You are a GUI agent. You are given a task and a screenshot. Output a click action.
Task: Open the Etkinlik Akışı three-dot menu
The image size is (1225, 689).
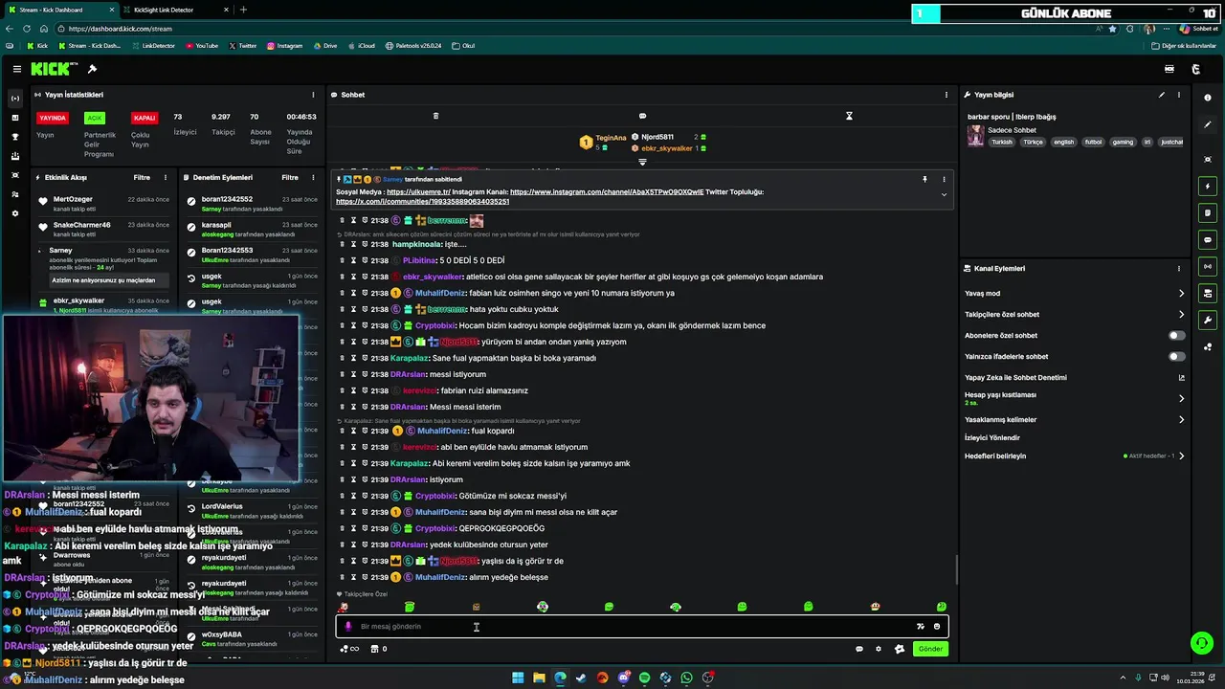coord(166,178)
